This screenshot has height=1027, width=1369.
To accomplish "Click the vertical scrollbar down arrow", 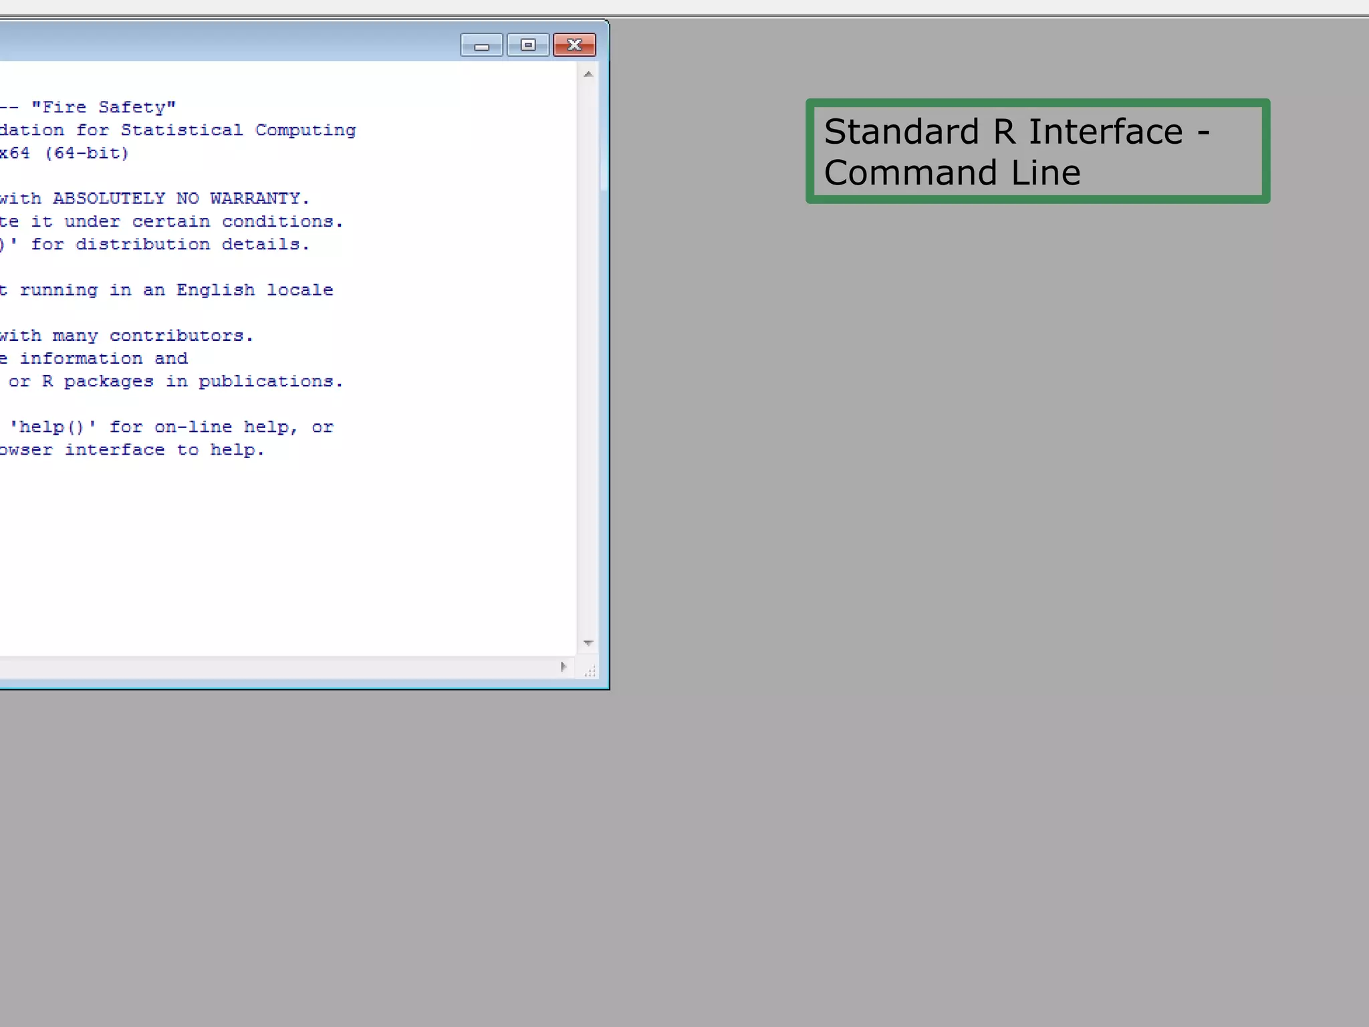I will pos(588,643).
